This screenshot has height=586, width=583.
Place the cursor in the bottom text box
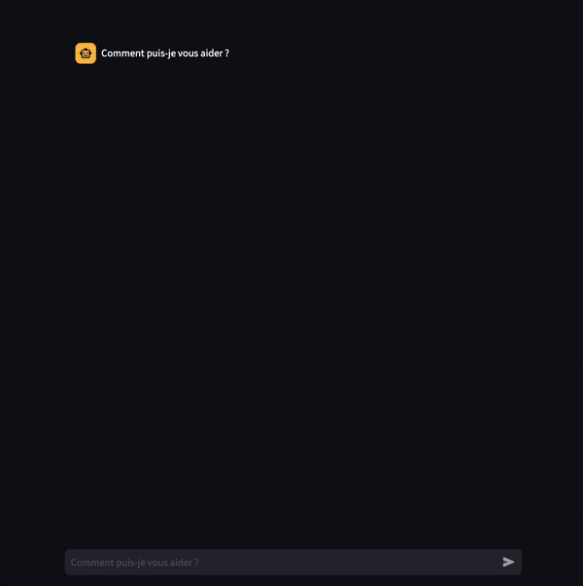293,562
